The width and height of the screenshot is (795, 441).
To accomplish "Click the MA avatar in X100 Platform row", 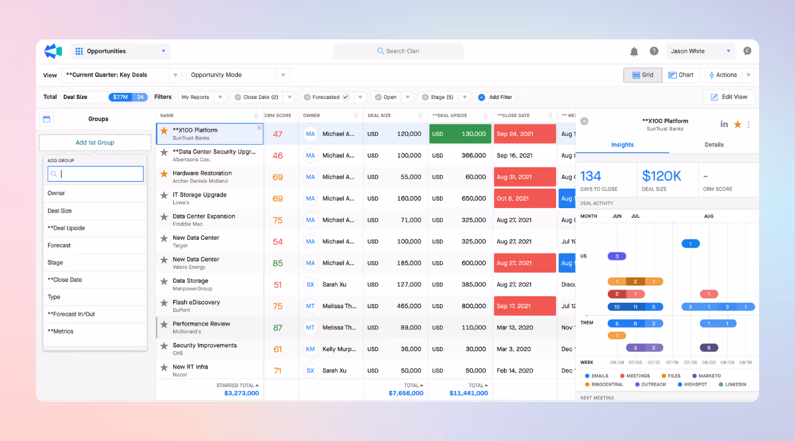I will 310,134.
